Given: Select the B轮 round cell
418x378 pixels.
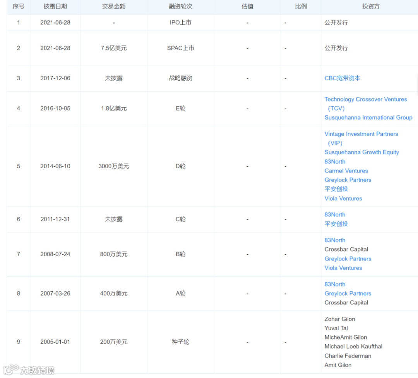Looking at the screenshot, I should click(180, 254).
